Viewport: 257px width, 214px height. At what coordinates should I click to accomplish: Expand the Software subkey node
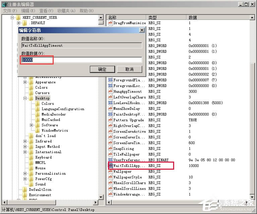click(x=32, y=125)
